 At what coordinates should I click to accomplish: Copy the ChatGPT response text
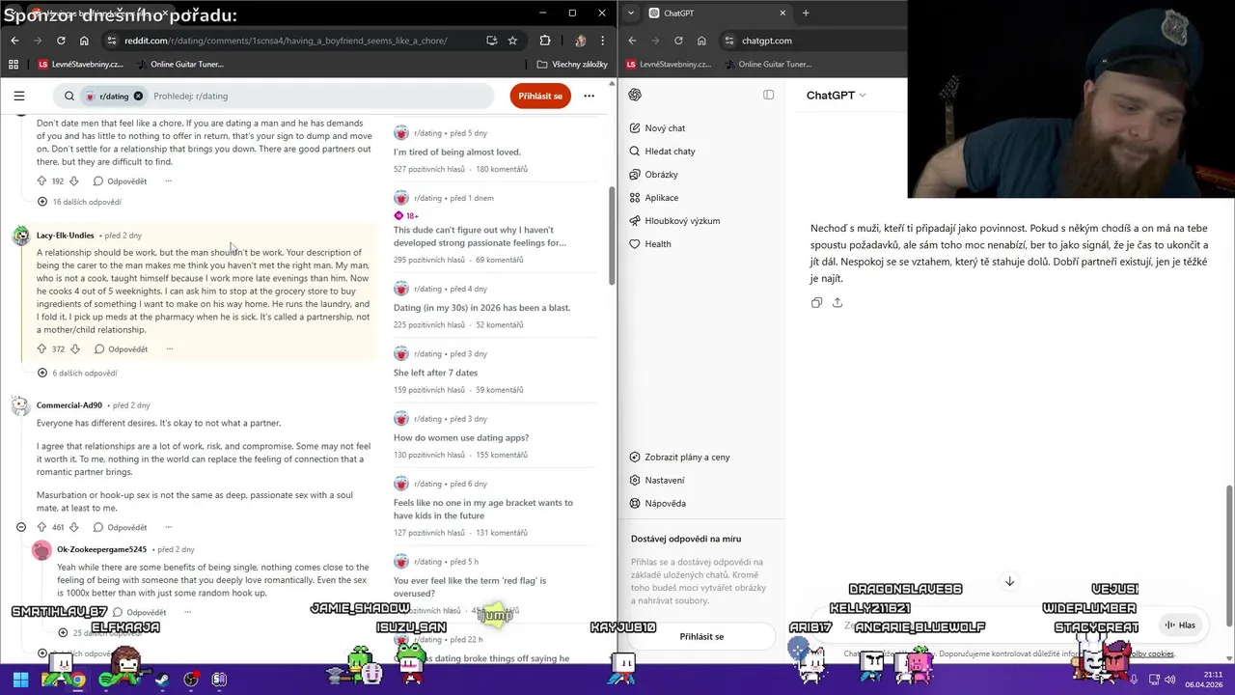816,302
